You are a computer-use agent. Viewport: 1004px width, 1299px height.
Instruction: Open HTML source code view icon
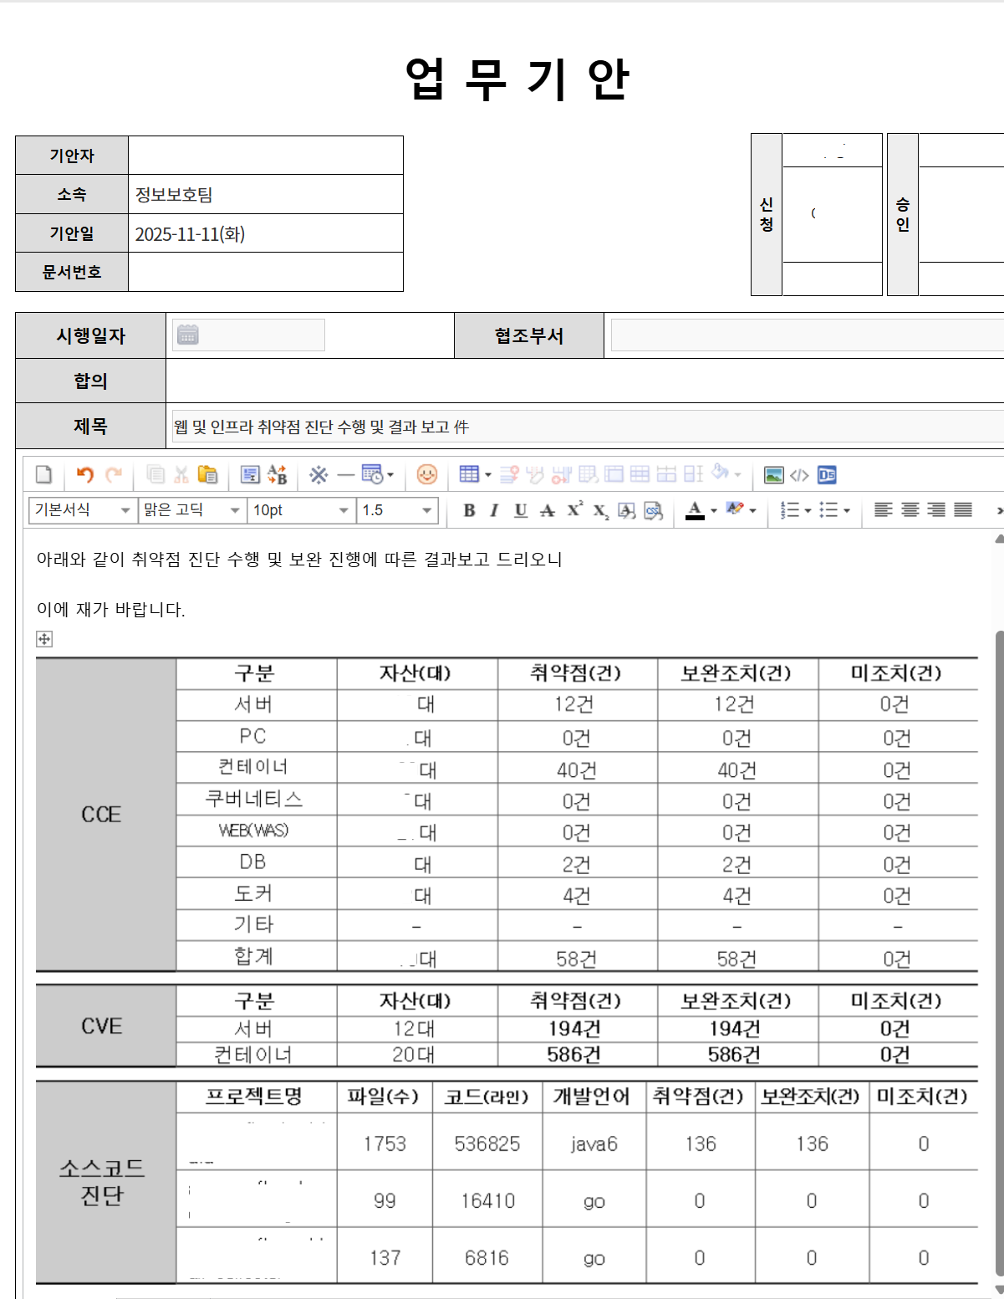pos(799,475)
